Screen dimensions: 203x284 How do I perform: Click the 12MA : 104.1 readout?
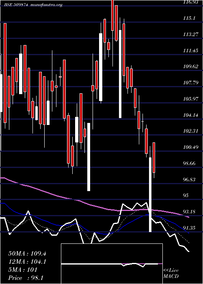tap(27, 262)
